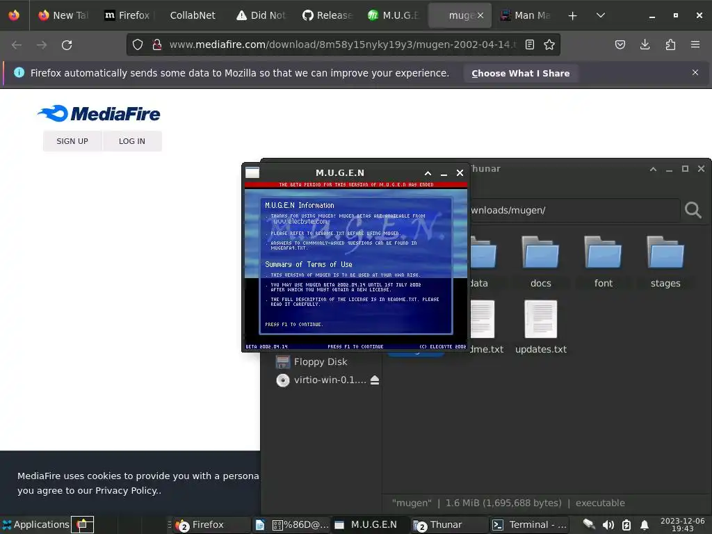The height and width of the screenshot is (534, 712).
Task: Click the panel clock 2023-12-06
Action: pyautogui.click(x=683, y=524)
